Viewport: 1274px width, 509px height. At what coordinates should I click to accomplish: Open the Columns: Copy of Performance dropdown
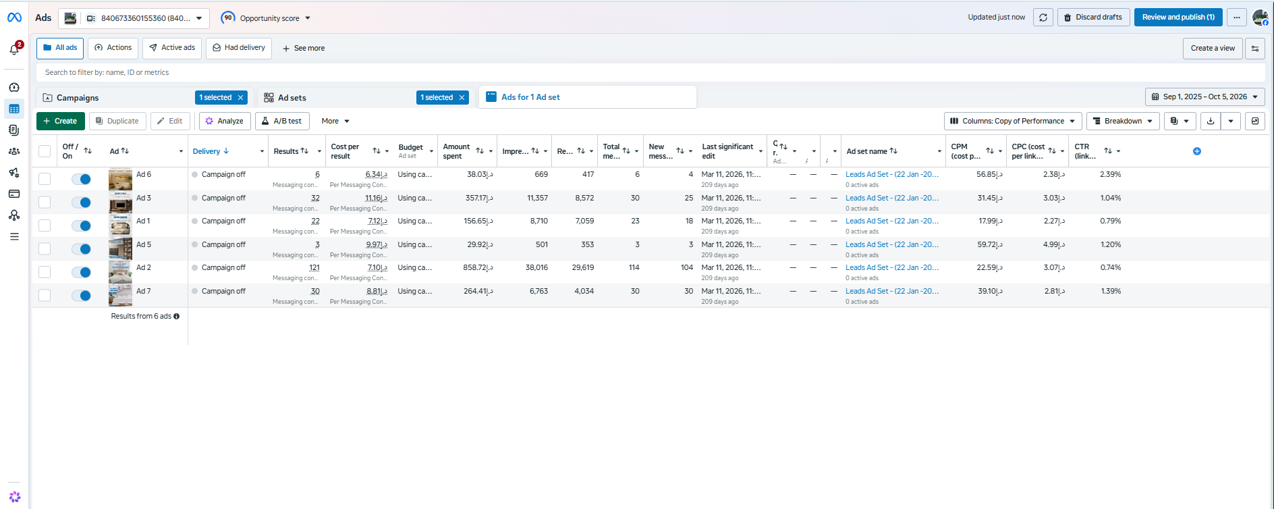coord(1013,122)
